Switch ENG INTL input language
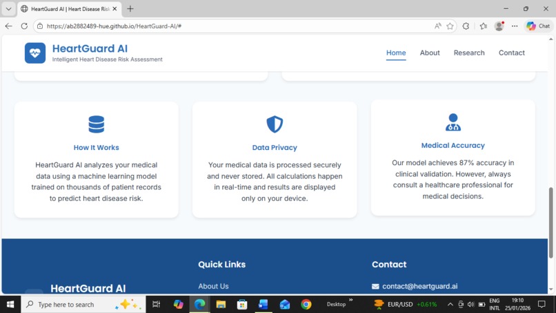This screenshot has height=313, width=556. [495, 305]
